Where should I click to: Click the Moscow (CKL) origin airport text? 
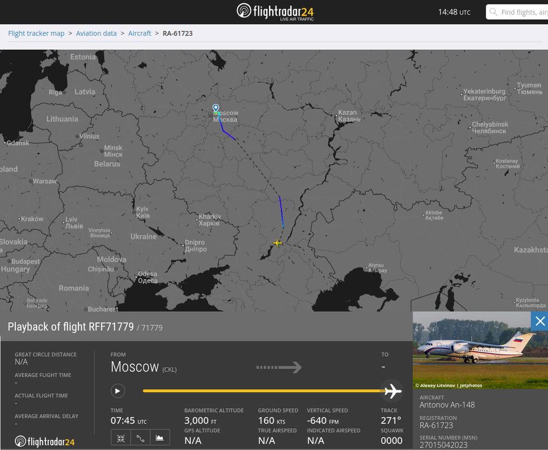coord(144,367)
